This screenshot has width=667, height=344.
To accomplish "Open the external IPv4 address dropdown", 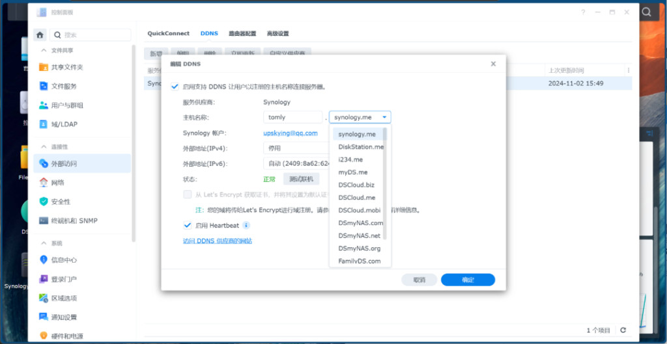I will 296,148.
